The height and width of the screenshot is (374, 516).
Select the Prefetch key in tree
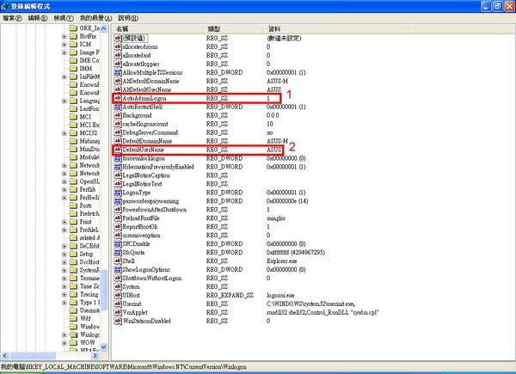click(89, 213)
